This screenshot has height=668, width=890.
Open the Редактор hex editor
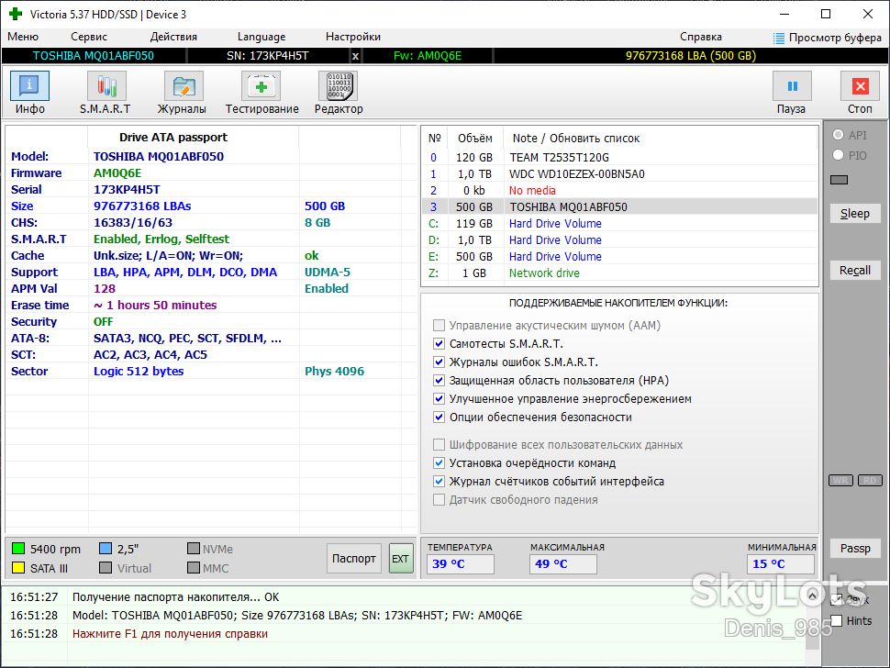coord(339,86)
